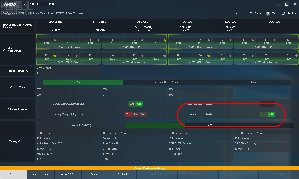
Task: Click the AMD logo in title bar
Action: pyautogui.click(x=10, y=4)
